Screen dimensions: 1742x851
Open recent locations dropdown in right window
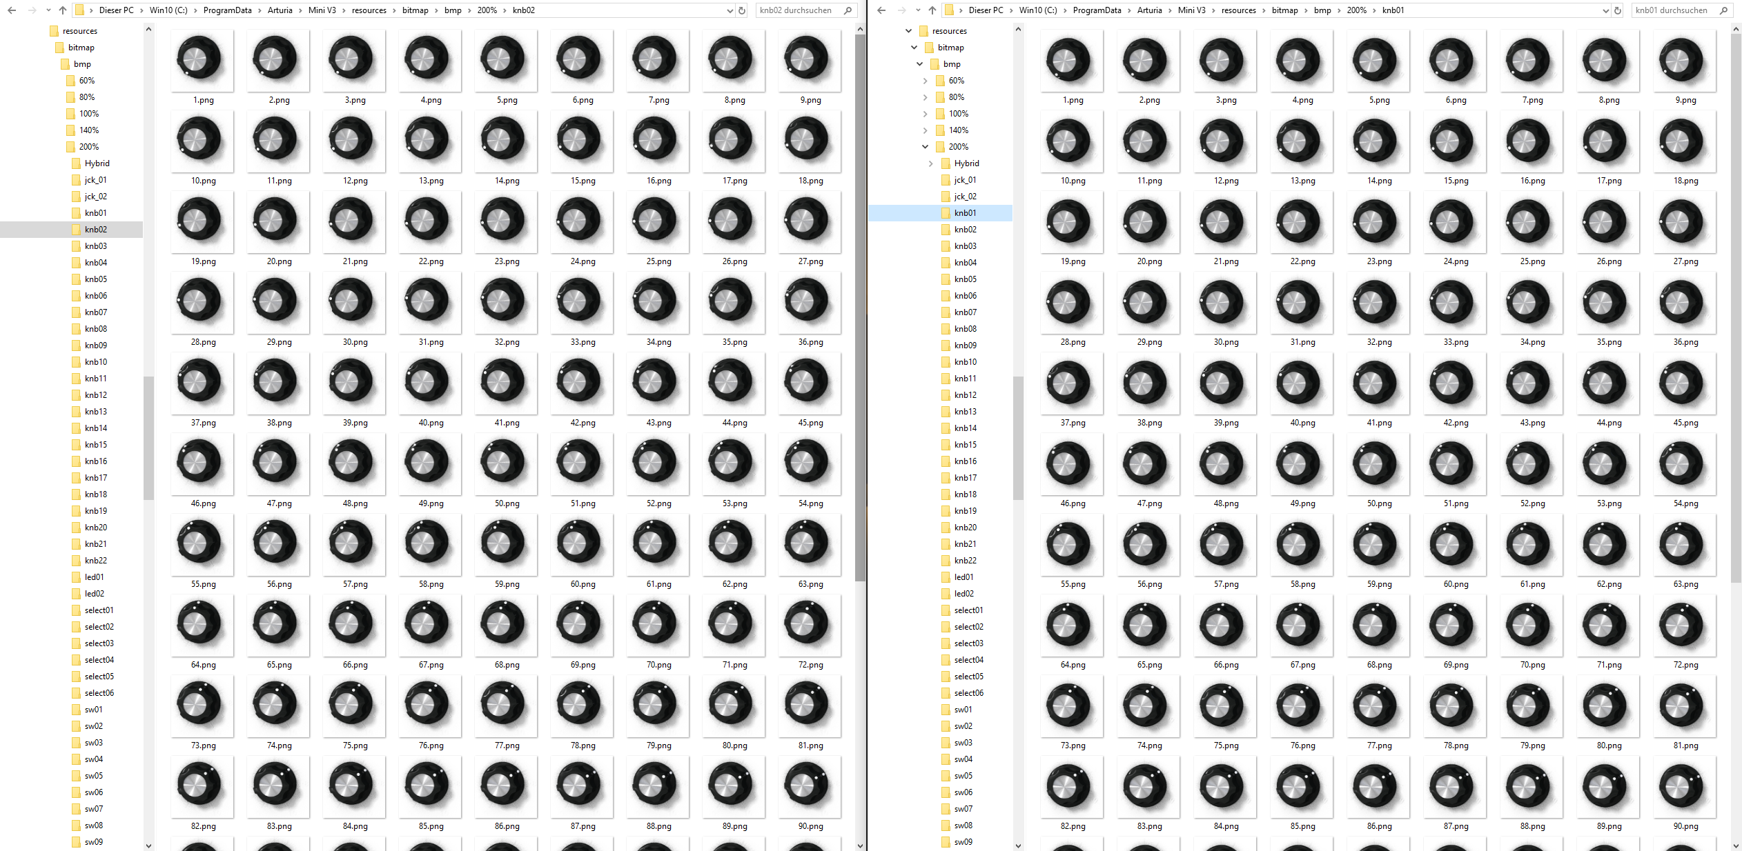coord(918,10)
